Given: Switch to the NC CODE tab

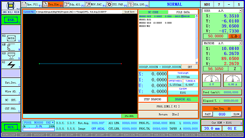Looking at the screenshot, I should tap(153, 12).
